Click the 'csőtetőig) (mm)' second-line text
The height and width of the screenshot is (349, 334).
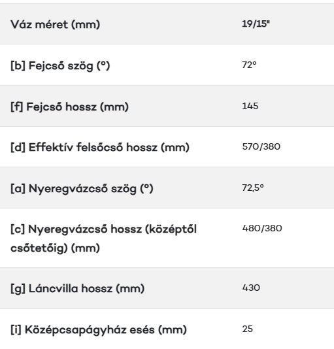point(55,248)
